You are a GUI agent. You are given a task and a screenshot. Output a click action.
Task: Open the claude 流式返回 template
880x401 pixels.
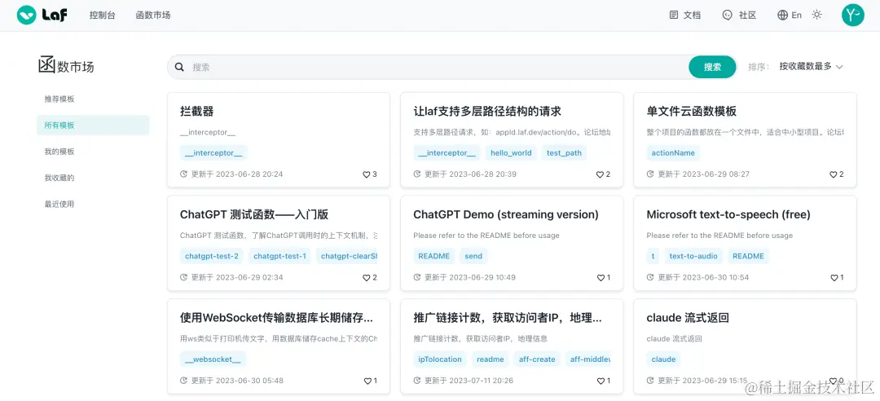[688, 318]
